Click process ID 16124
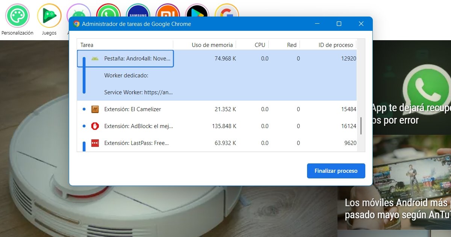 click(349, 126)
